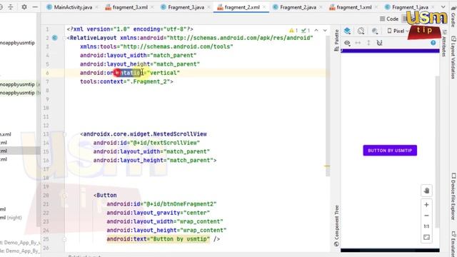
Task: Select the fragment_2.xml tab
Action: tap(242, 7)
